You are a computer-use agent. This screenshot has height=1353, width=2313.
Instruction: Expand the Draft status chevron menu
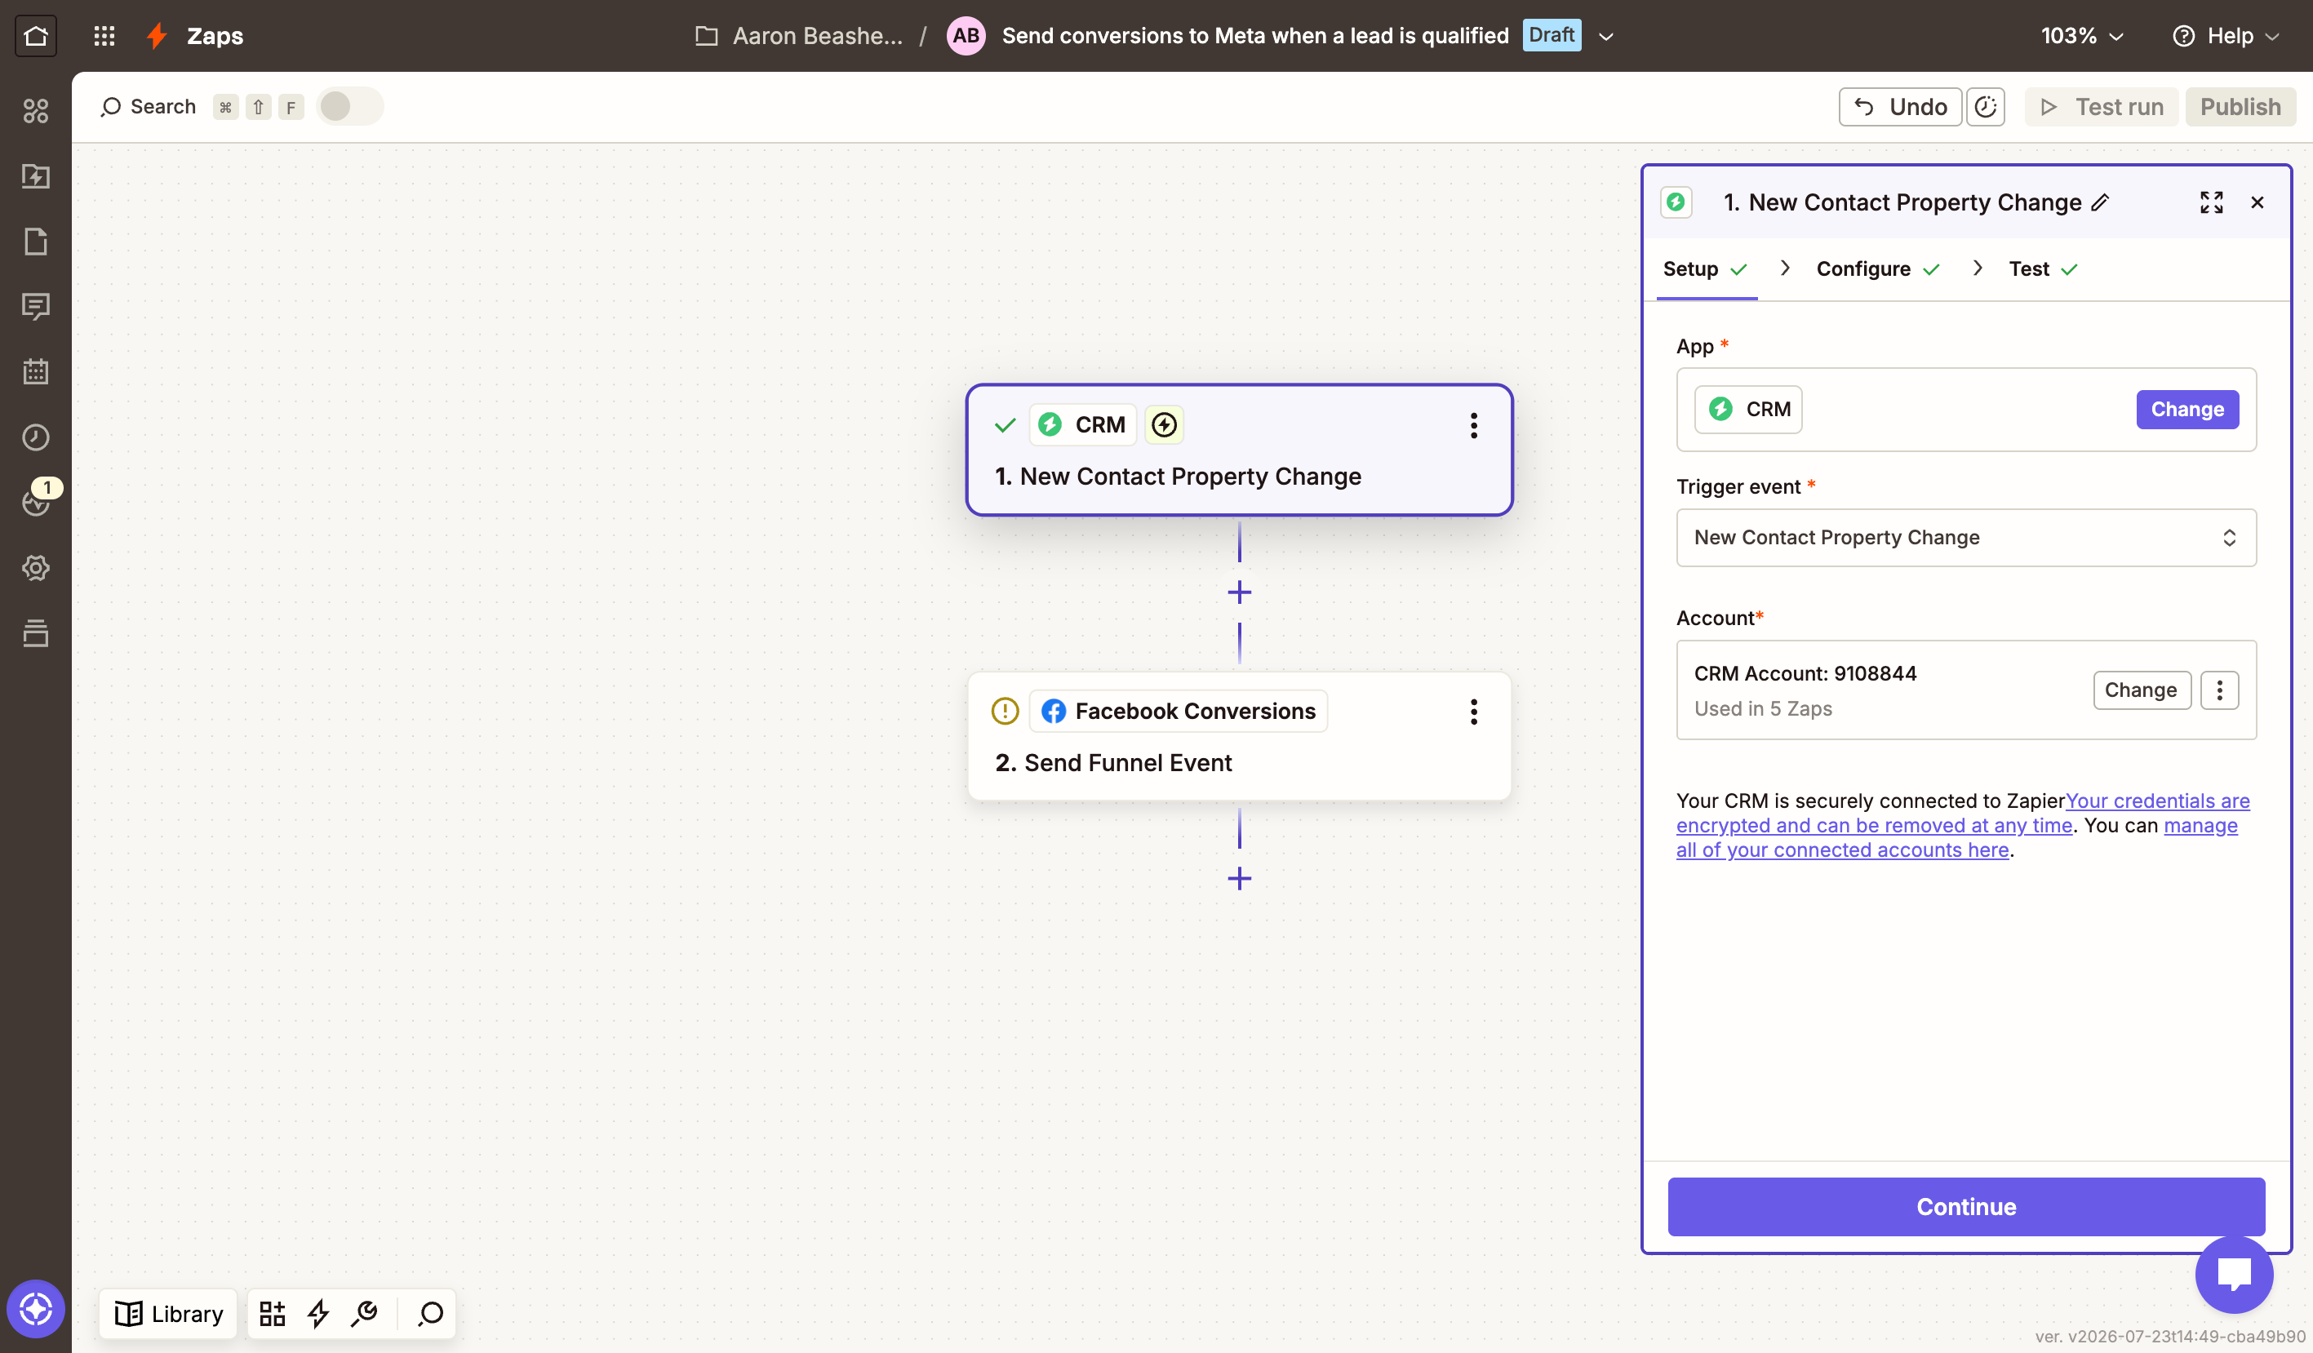pyautogui.click(x=1606, y=36)
